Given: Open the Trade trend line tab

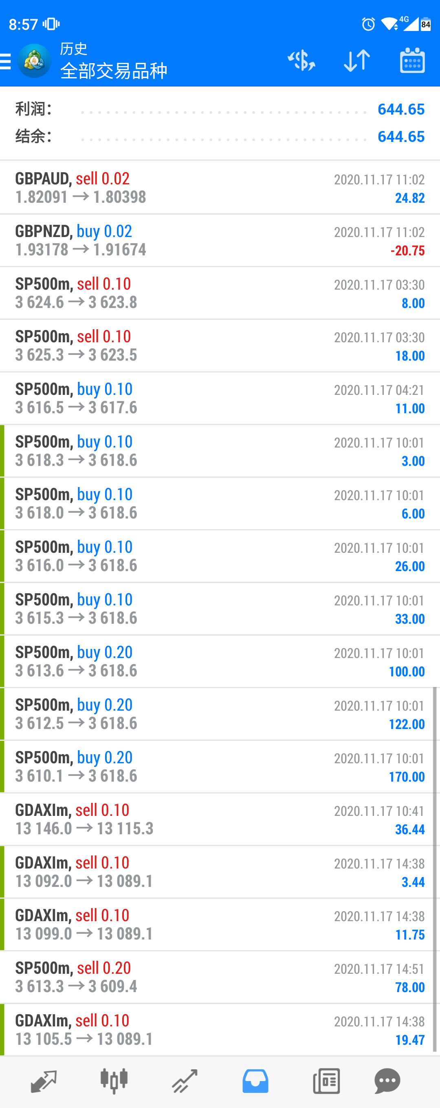Looking at the screenshot, I should coord(184,1081).
